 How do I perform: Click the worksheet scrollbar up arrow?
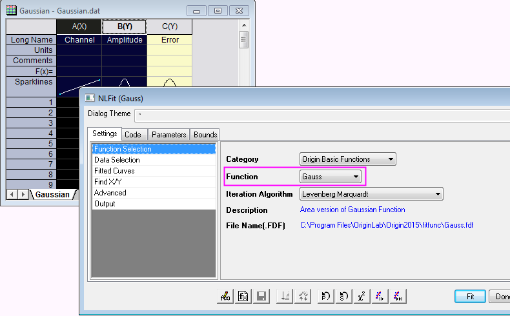[244, 25]
